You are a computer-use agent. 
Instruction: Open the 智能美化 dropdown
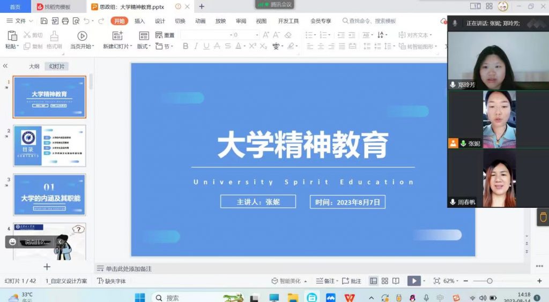point(290,281)
